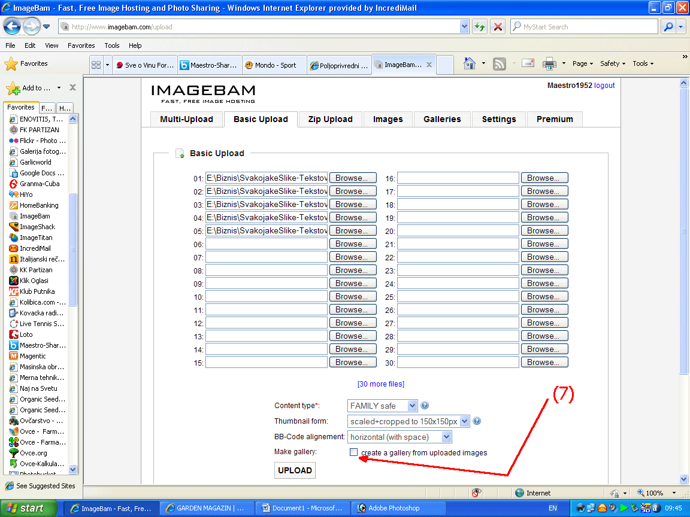Screen dimensions: 690x517
Task: Open the ImageTitan favorite
Action: [x=31, y=238]
